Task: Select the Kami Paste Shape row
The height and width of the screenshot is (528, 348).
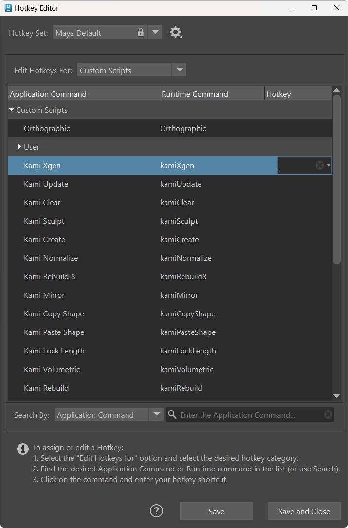Action: pos(170,332)
